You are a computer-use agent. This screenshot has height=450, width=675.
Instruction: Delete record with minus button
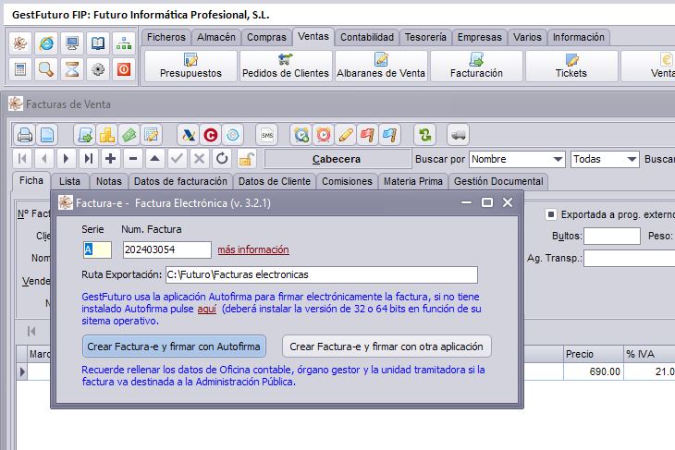pyautogui.click(x=133, y=159)
